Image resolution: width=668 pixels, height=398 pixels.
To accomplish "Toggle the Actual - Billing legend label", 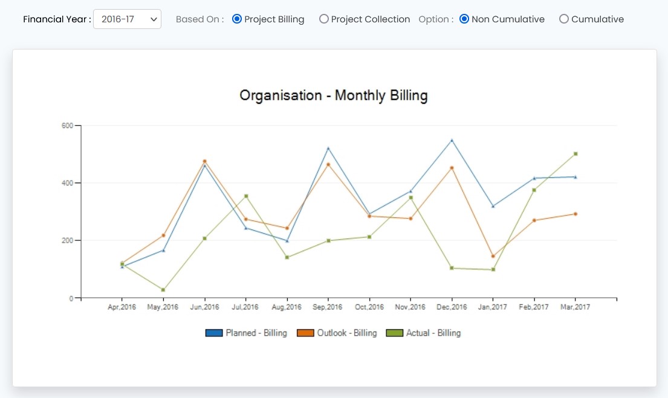I will point(433,333).
